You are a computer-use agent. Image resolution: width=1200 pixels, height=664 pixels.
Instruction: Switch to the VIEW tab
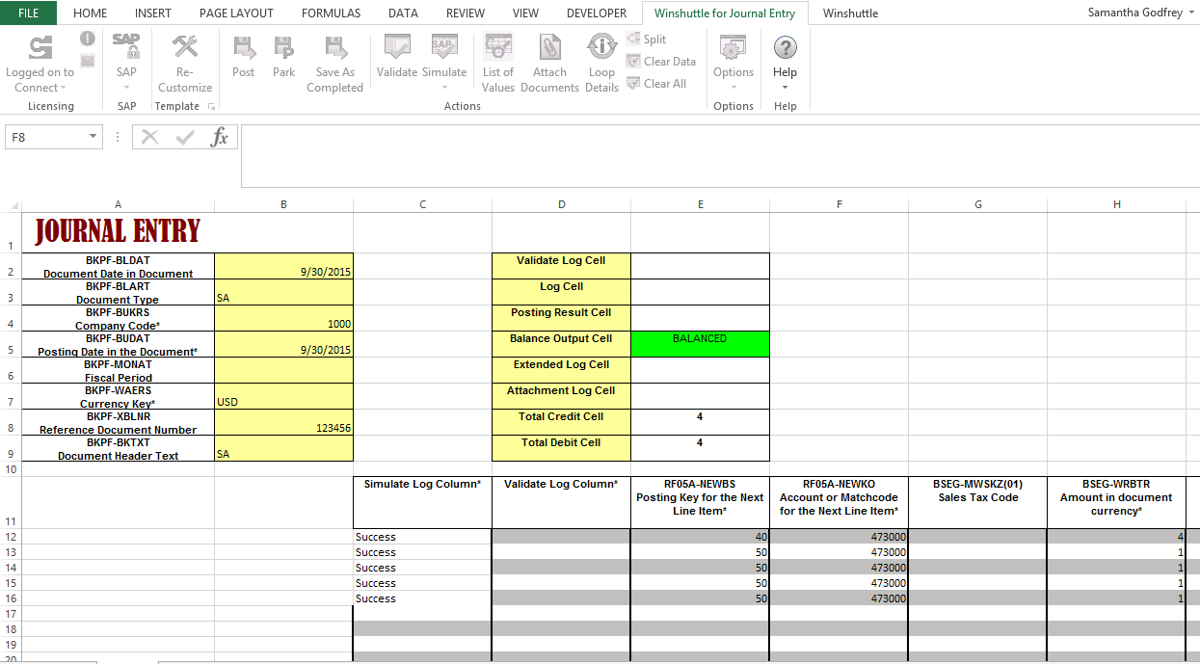(525, 13)
